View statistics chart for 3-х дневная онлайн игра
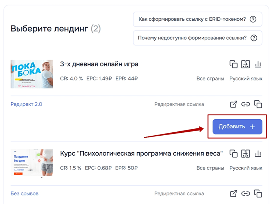273x204 pixels. click(x=258, y=64)
